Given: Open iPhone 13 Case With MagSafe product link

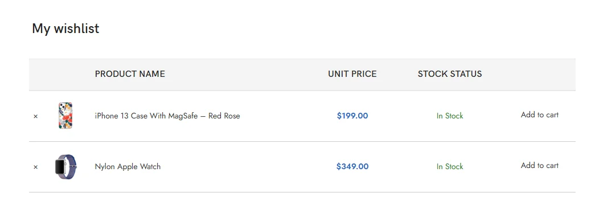Looking at the screenshot, I should (x=167, y=116).
